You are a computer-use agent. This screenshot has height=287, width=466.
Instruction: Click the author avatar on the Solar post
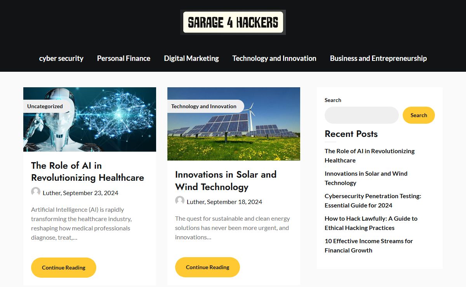coord(180,201)
